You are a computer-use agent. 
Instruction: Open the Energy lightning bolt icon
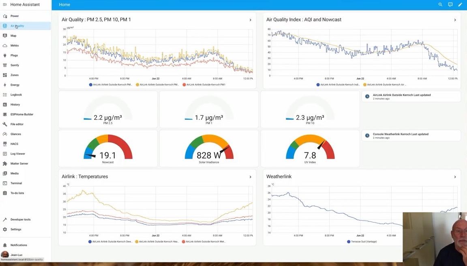[5, 85]
